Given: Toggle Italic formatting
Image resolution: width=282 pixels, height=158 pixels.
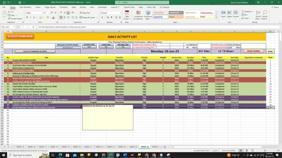Looking at the screenshot, I should click(30, 17).
